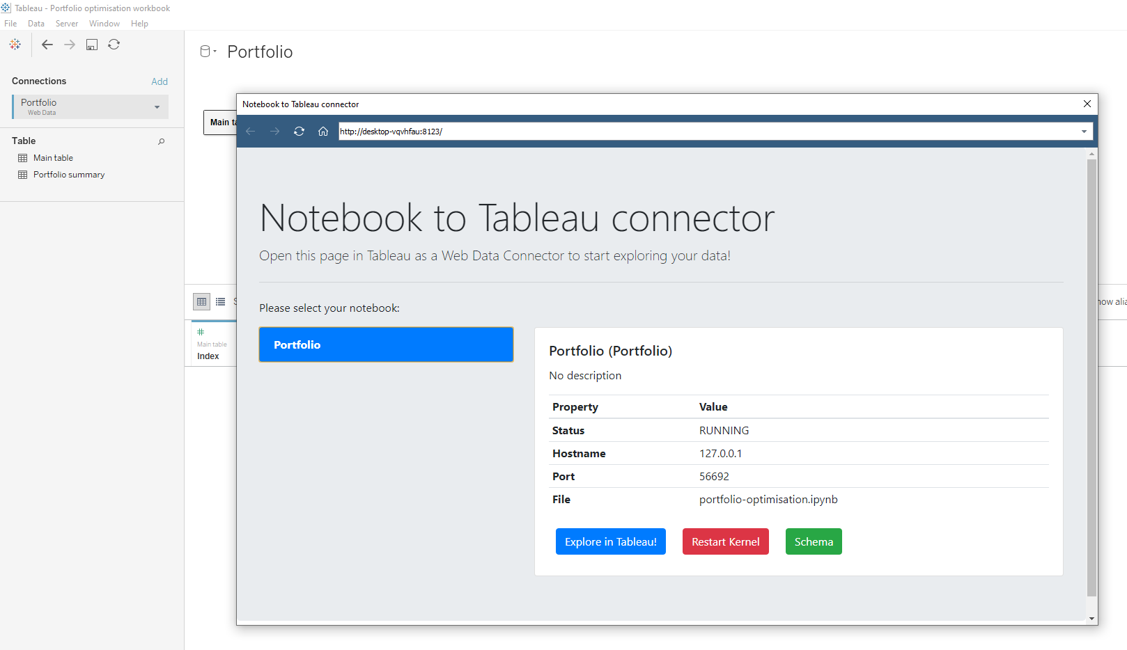
Task: Click the Portfolio (Portfolio) heading
Action: (x=611, y=351)
